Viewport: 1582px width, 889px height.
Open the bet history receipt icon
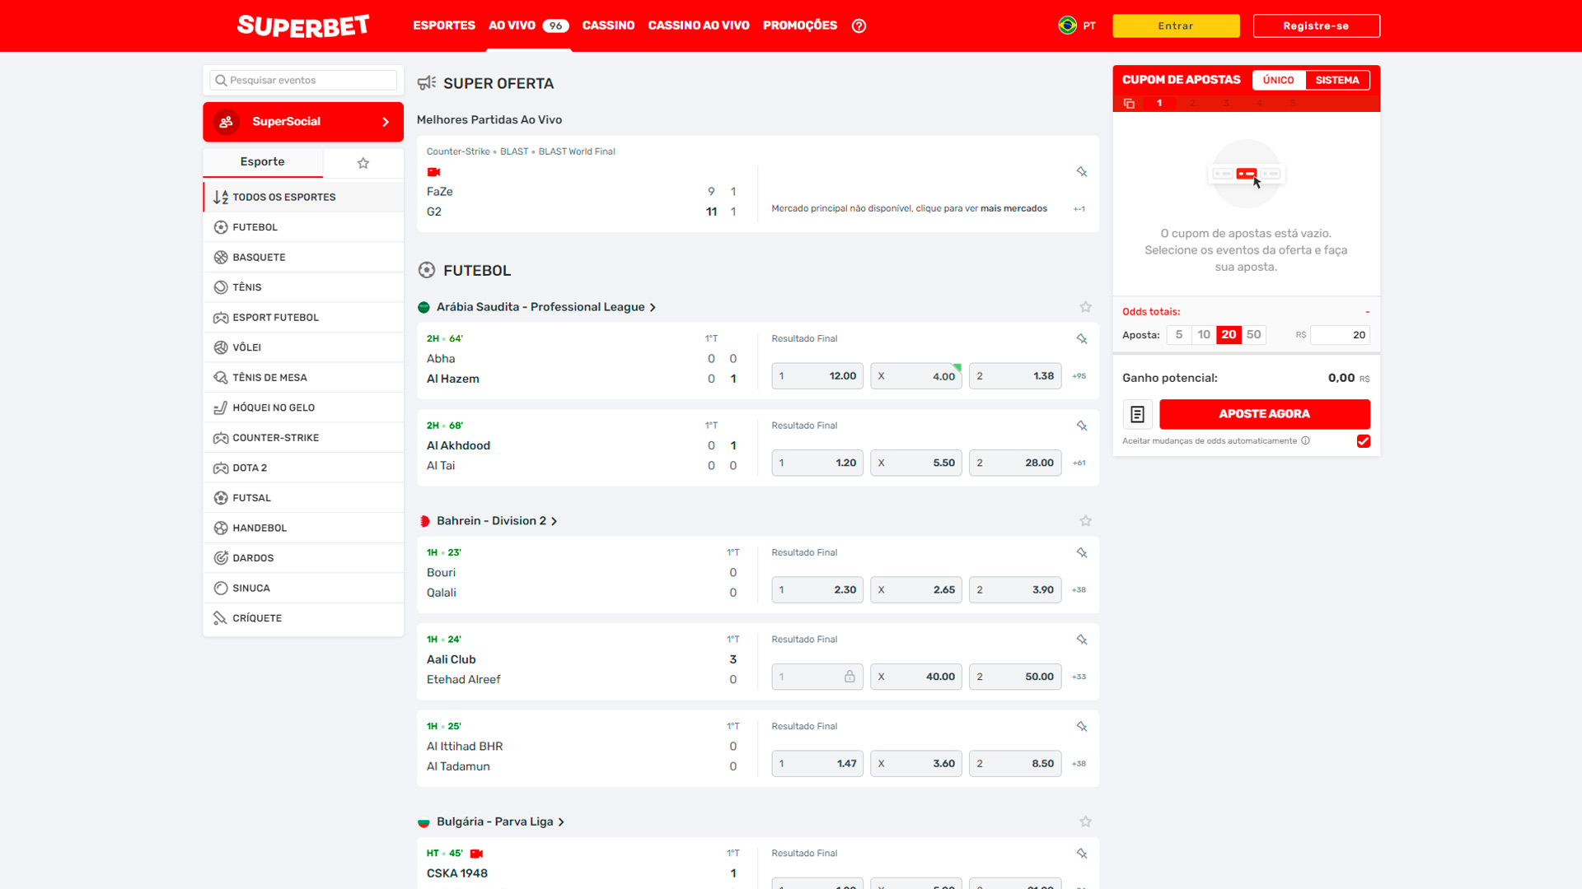1137,414
